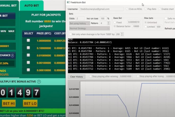Click the PRIZE (BTC) column header
The height and width of the screenshot is (117, 175).
tap(44, 33)
